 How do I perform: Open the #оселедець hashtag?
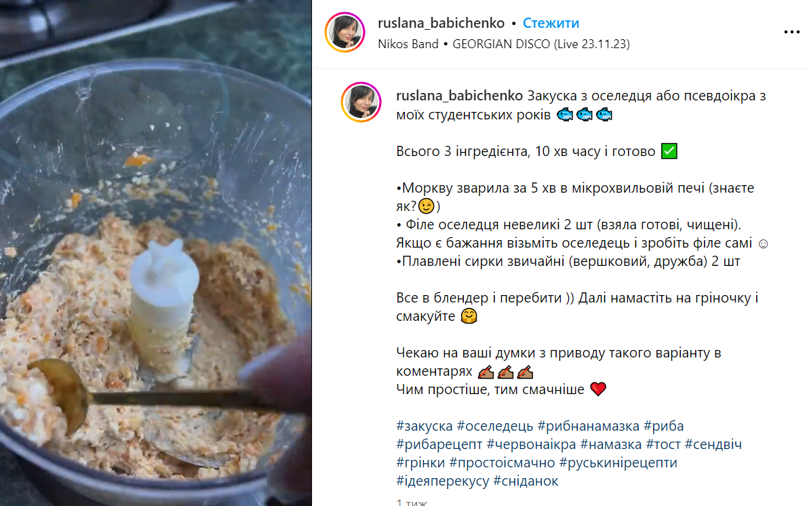[495, 426]
